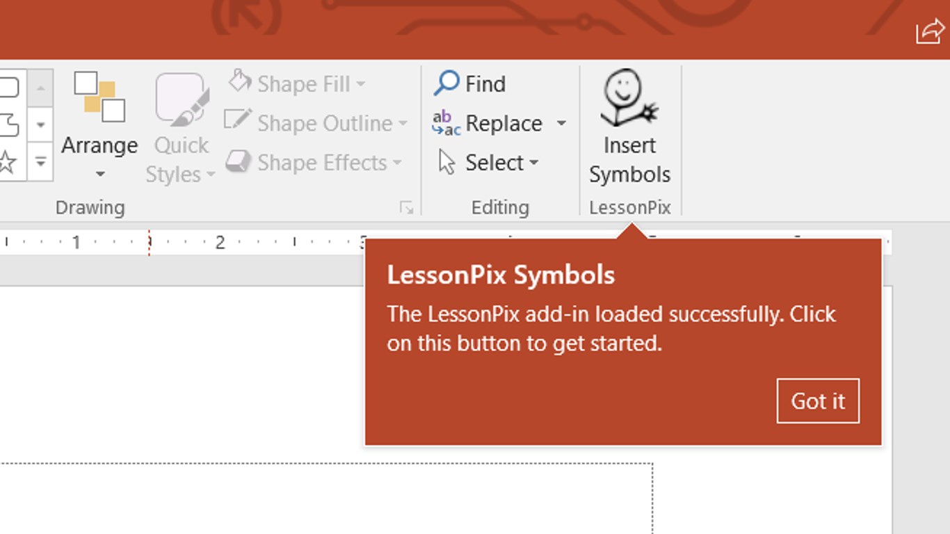Open the Shape Outline dropdown
Screen dimensions: 950x534
(x=316, y=122)
